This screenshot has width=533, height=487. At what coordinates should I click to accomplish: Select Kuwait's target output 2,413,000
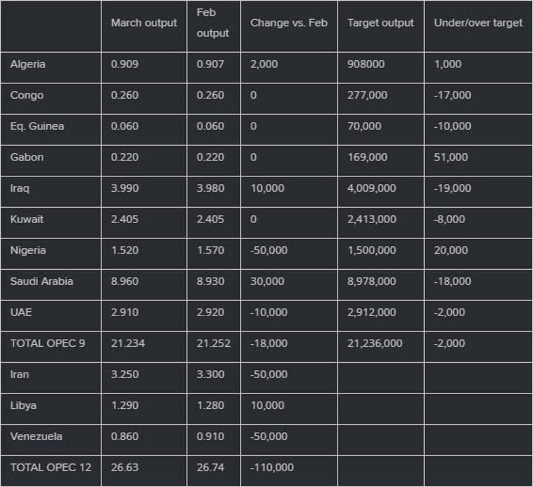(371, 219)
